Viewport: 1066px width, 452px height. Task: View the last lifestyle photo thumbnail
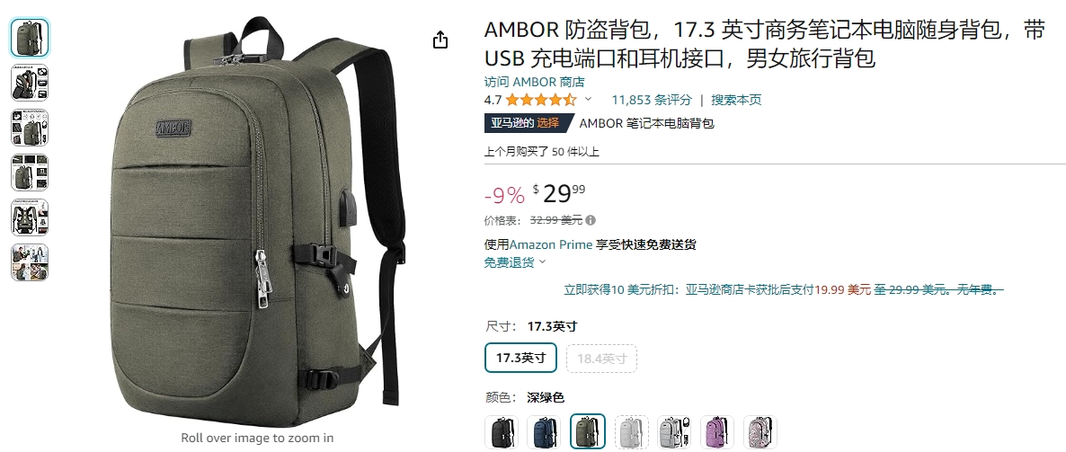pos(30,262)
